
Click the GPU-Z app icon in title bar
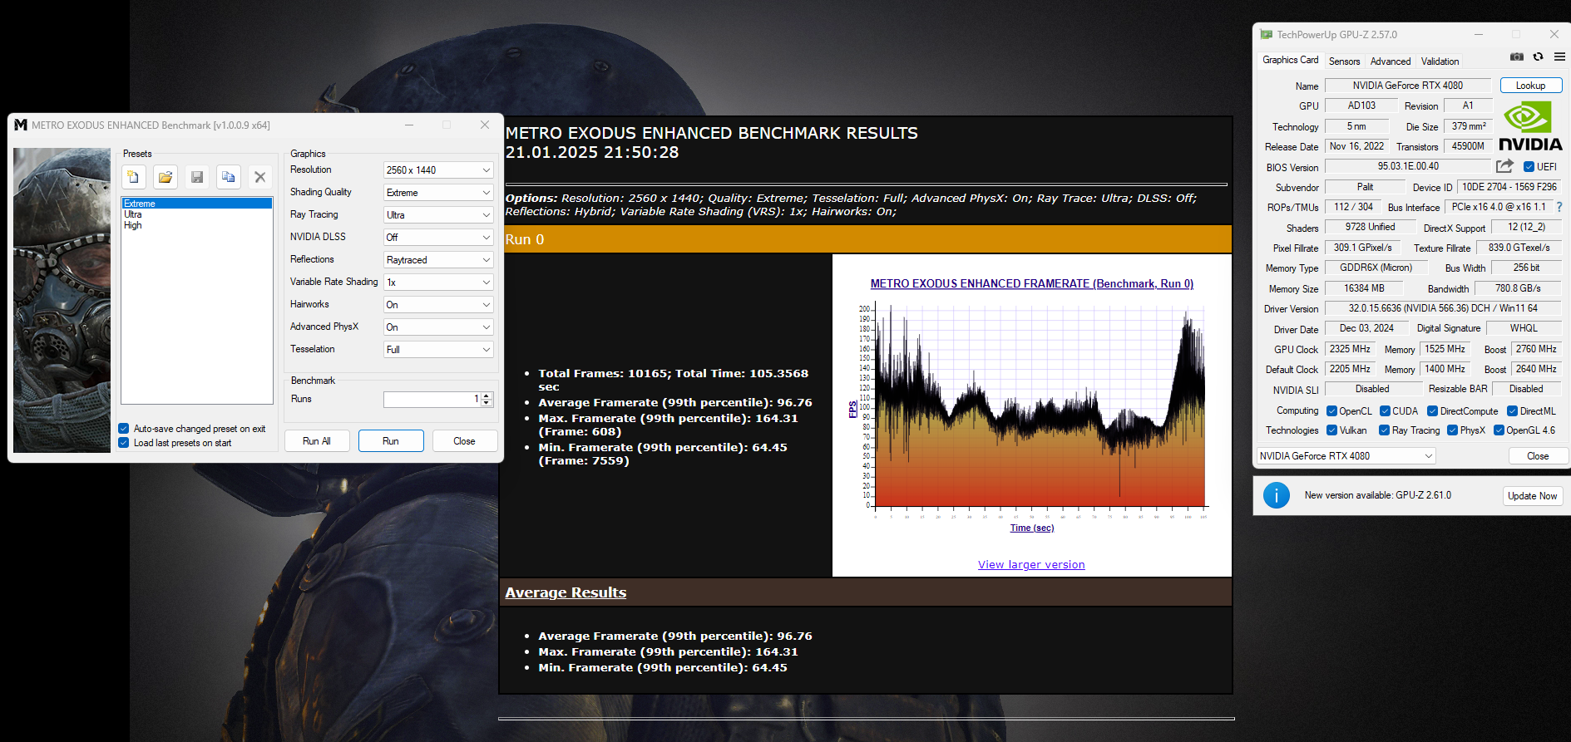tap(1267, 35)
